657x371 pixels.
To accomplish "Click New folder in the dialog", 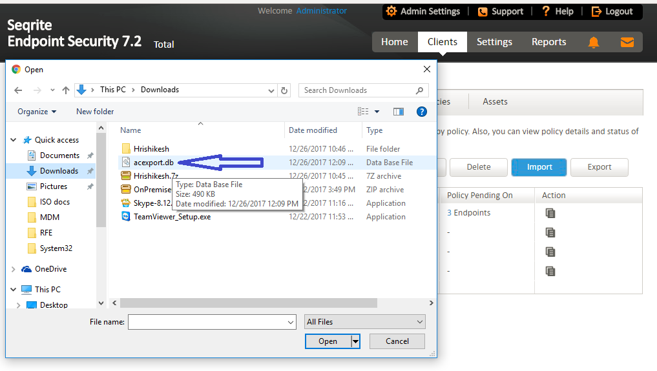I will click(95, 112).
